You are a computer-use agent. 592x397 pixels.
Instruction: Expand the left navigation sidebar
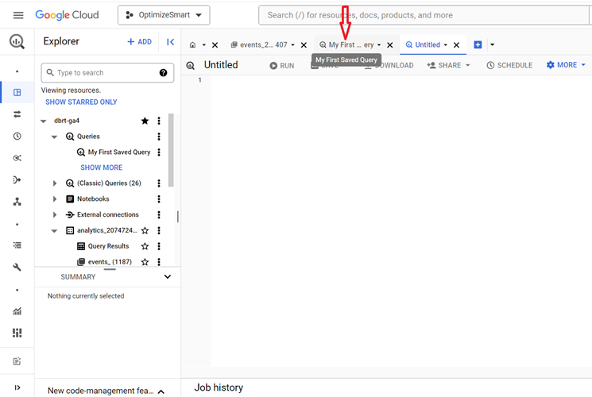(x=17, y=387)
